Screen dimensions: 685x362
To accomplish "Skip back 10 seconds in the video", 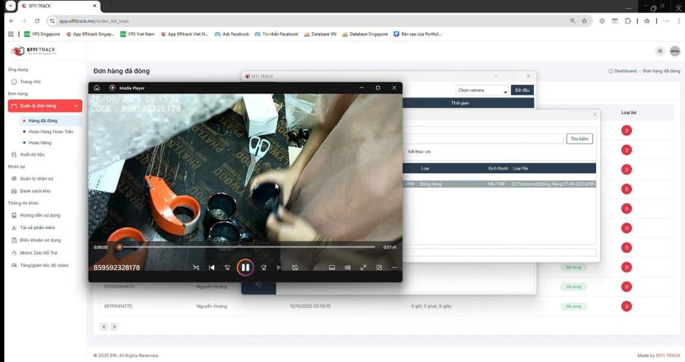I will point(227,267).
